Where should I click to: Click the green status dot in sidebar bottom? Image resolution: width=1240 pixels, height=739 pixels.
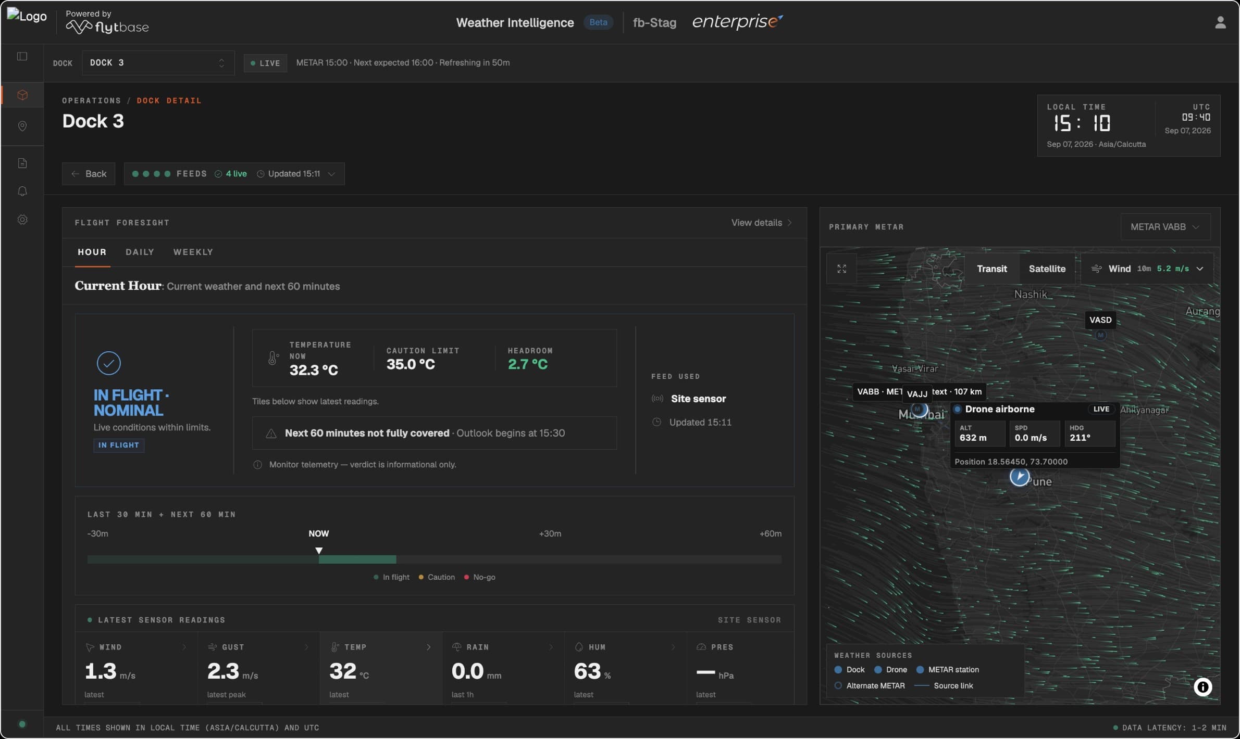[22, 724]
